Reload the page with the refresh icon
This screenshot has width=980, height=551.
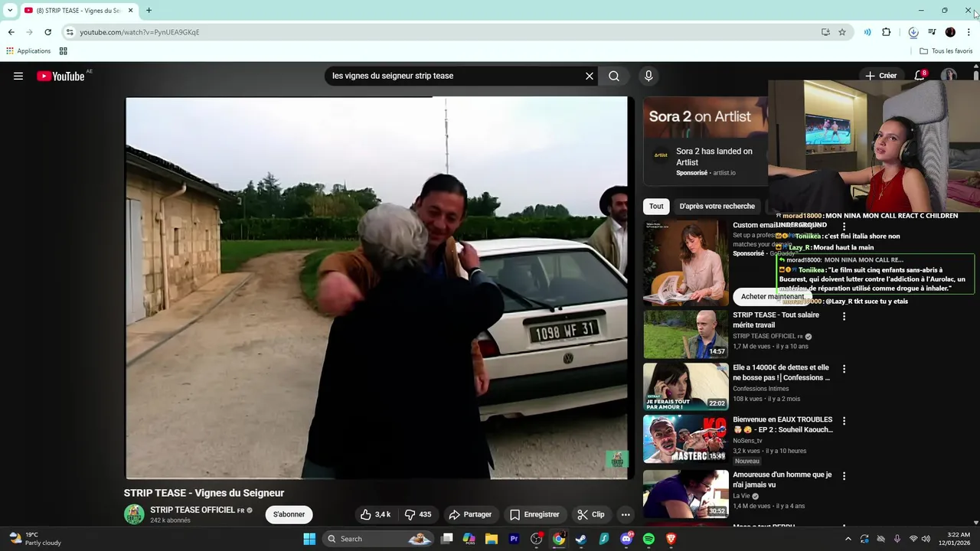47,32
